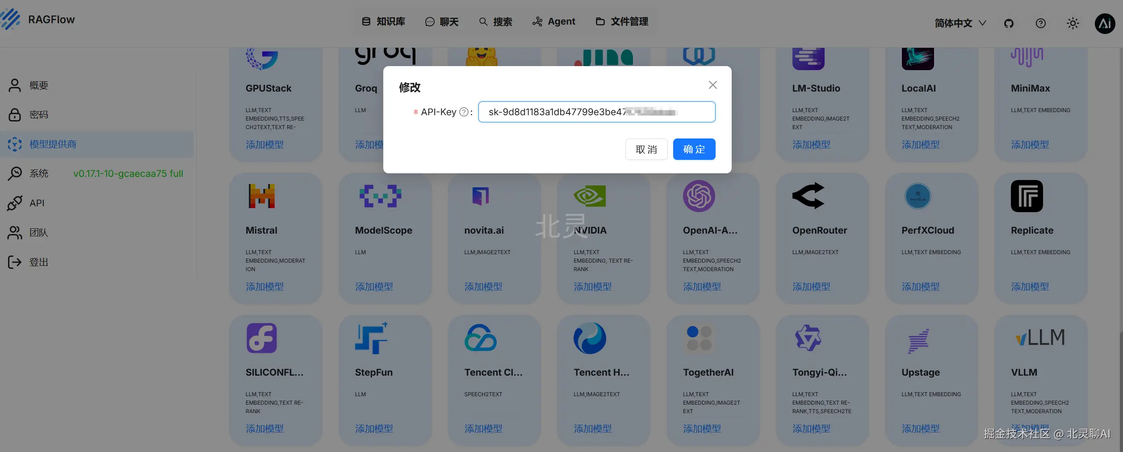
Task: Open 密码 in the sidebar
Action: click(x=97, y=115)
